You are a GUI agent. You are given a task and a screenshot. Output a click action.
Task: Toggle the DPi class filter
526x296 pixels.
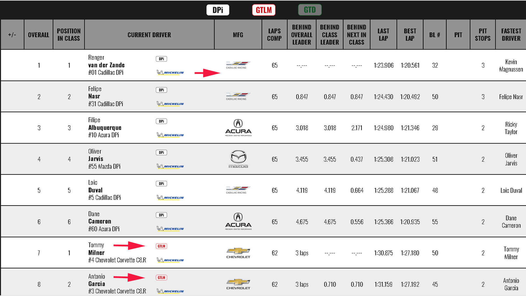(x=218, y=10)
